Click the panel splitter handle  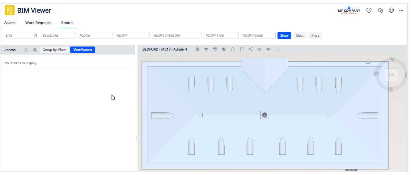(x=136, y=139)
